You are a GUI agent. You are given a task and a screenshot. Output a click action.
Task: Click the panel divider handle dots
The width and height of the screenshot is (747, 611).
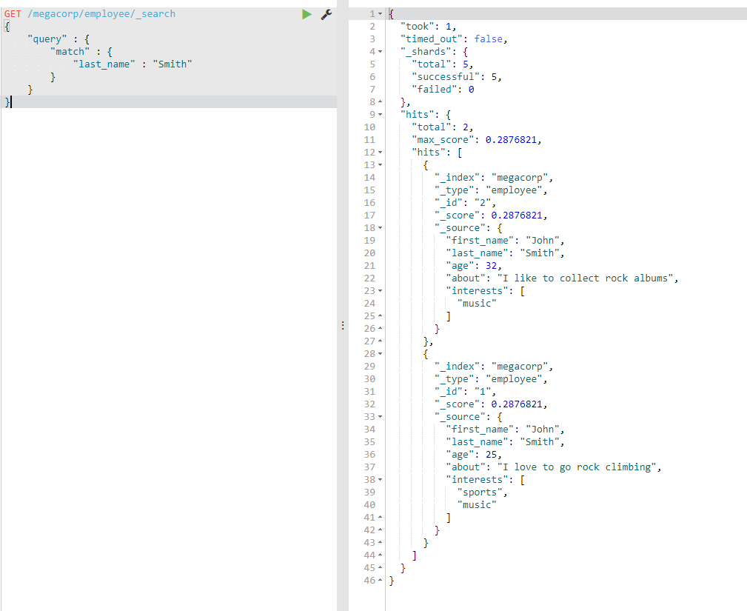[343, 326]
